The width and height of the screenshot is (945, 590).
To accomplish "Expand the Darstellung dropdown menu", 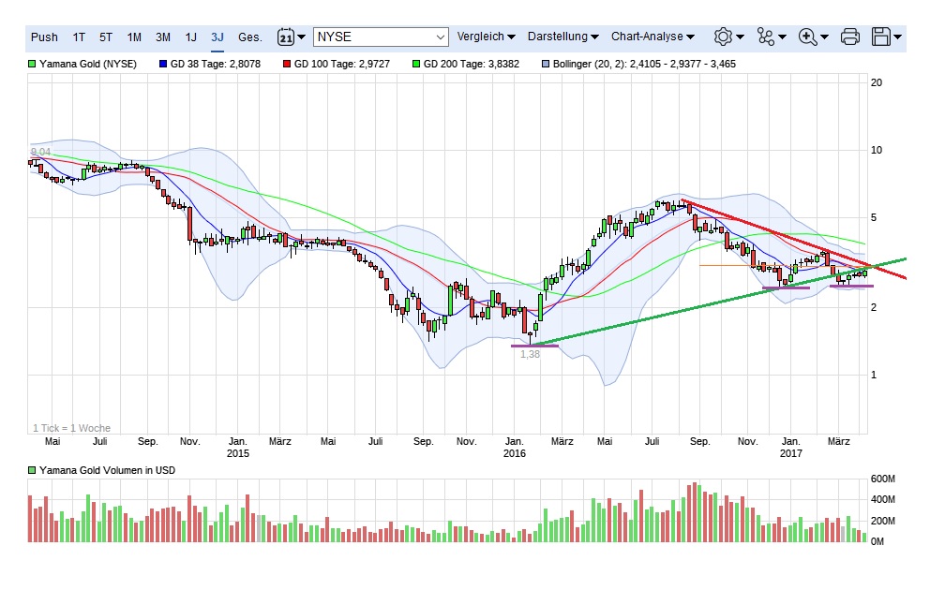I will (562, 37).
